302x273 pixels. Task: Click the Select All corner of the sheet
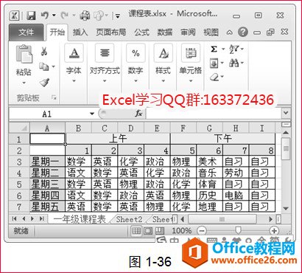pos(19,128)
